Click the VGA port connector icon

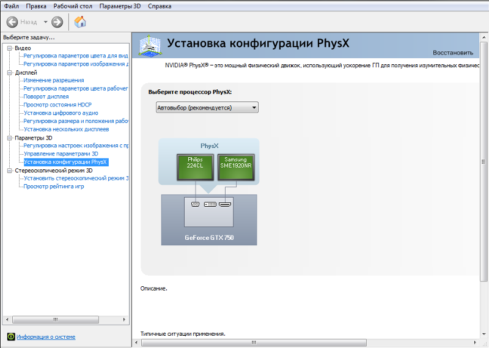tap(196, 204)
